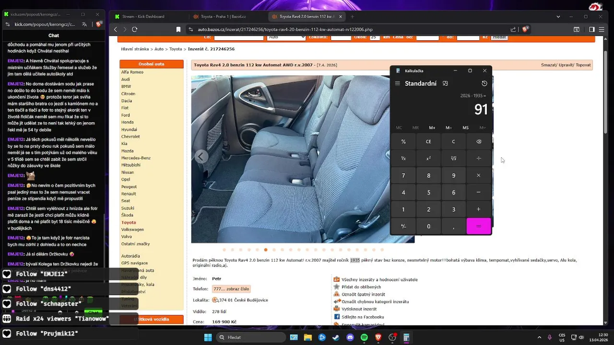Reload the page in Brave browser

pyautogui.click(x=135, y=29)
